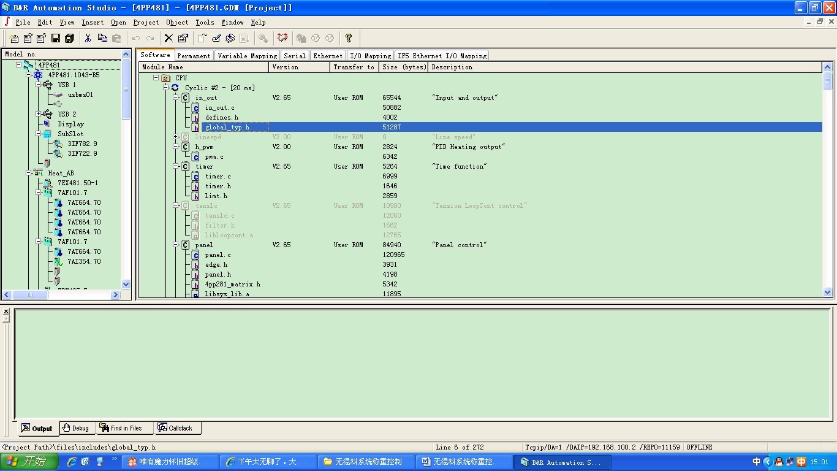Viewport: 837px width, 471px height.
Task: Click the Save toolbar icon
Action: pos(56,38)
